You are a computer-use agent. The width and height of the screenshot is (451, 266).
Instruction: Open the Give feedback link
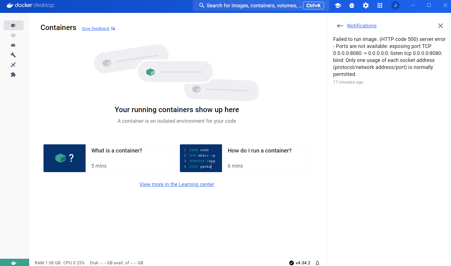(98, 29)
